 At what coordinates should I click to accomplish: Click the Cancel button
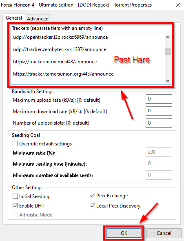164,233
